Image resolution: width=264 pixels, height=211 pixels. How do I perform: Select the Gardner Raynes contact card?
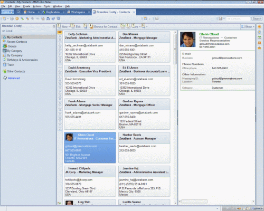144,114
